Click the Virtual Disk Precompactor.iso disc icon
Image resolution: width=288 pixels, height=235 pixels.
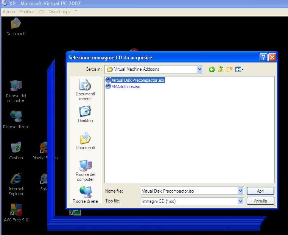108,80
